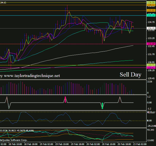Click the -29.2148 oscillator scale value

tap(152, 126)
